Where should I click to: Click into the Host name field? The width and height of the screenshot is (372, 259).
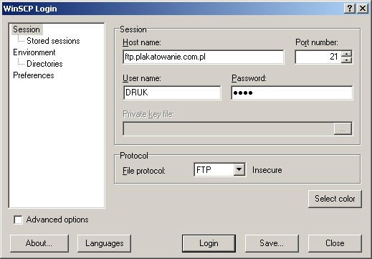point(204,57)
